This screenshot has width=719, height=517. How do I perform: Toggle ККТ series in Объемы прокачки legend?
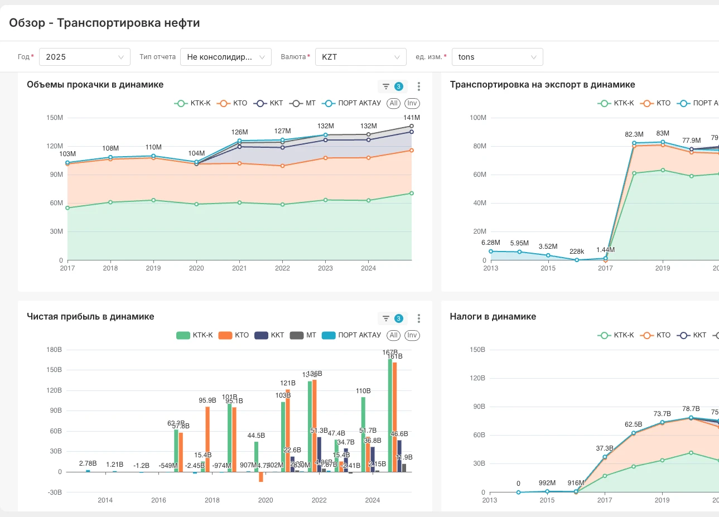pyautogui.click(x=268, y=103)
